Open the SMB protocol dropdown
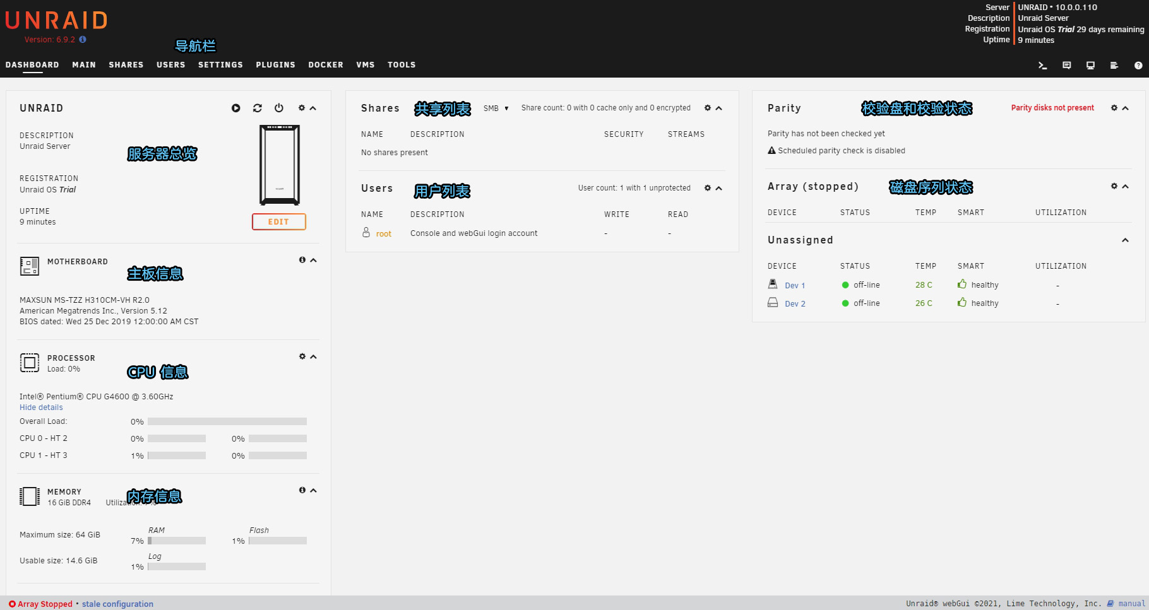Image resolution: width=1149 pixels, height=610 pixels. pos(496,109)
